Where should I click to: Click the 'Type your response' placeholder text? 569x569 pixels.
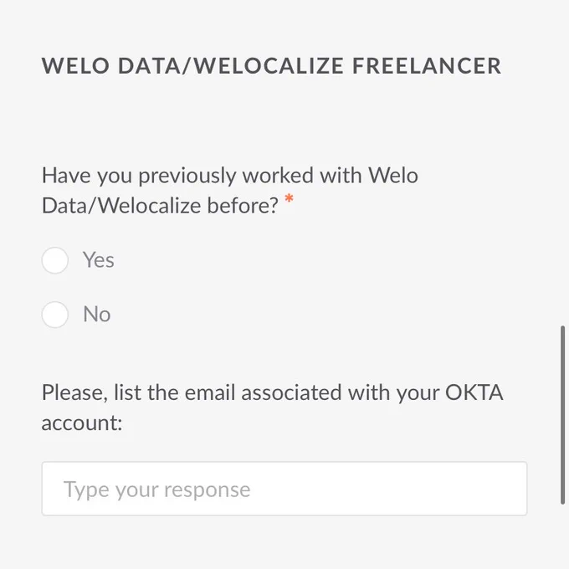click(156, 490)
